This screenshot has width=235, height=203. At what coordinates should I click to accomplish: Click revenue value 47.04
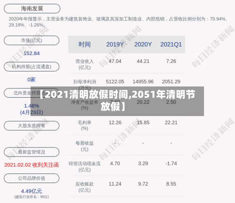tap(115, 61)
